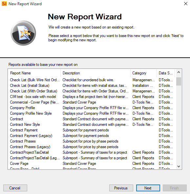
Task: Click the SI application icon in title bar
Action: click(x=4, y=4)
